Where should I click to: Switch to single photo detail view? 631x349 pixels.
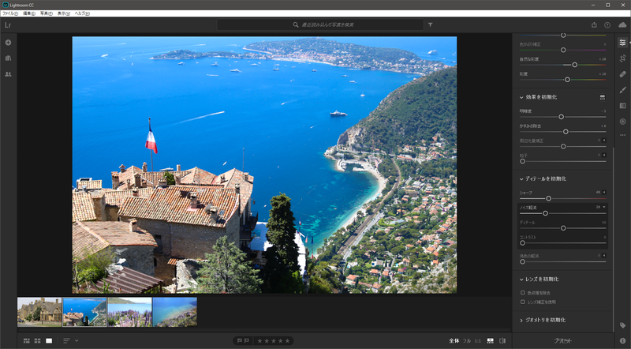click(x=49, y=341)
